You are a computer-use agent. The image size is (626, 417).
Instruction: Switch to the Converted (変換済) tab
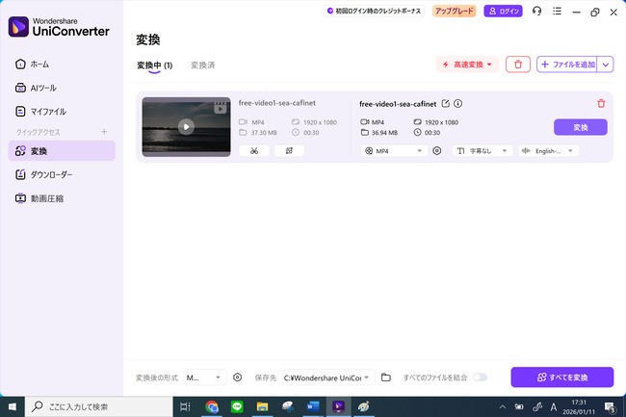click(203, 65)
